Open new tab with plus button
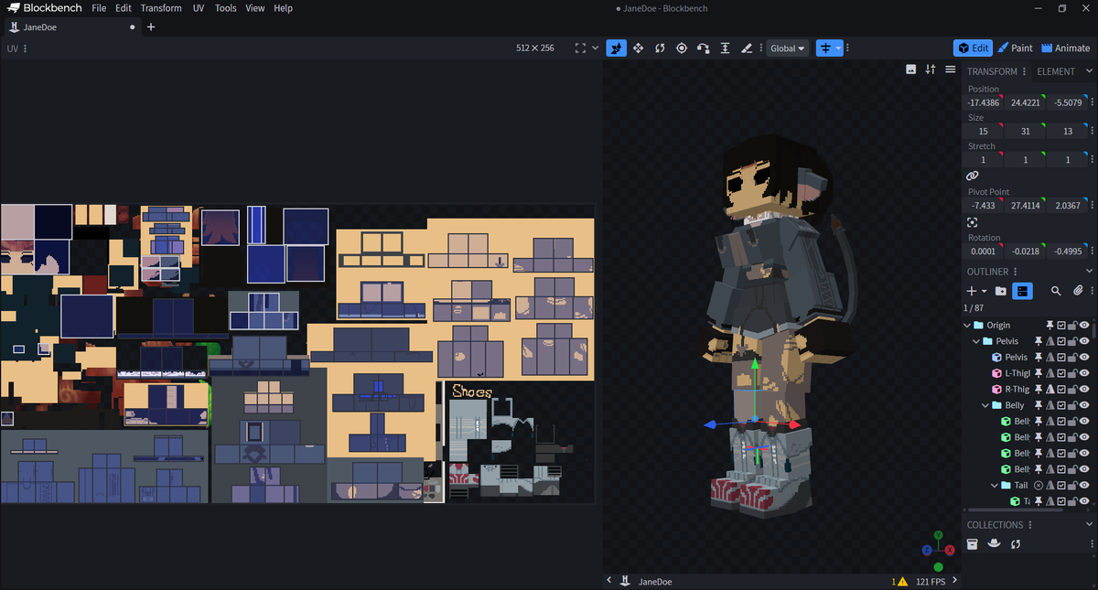This screenshot has height=590, width=1098. click(x=151, y=27)
